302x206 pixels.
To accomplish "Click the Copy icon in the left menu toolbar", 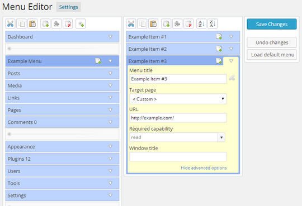I will coord(21,24).
